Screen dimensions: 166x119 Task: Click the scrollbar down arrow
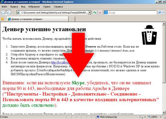click(164, 112)
